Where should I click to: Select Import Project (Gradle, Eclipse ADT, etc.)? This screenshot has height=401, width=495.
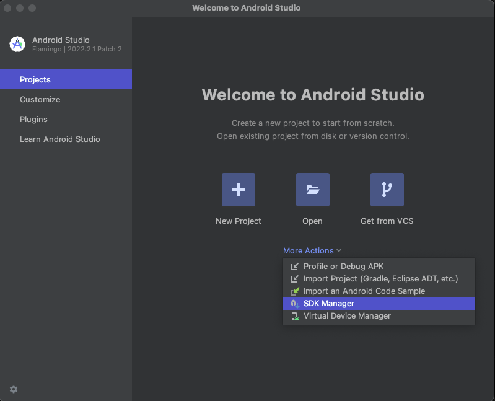click(379, 278)
